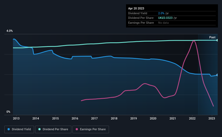
Task: Select the blue endpoint marker on Dividend Yield line
Action: tap(217, 75)
